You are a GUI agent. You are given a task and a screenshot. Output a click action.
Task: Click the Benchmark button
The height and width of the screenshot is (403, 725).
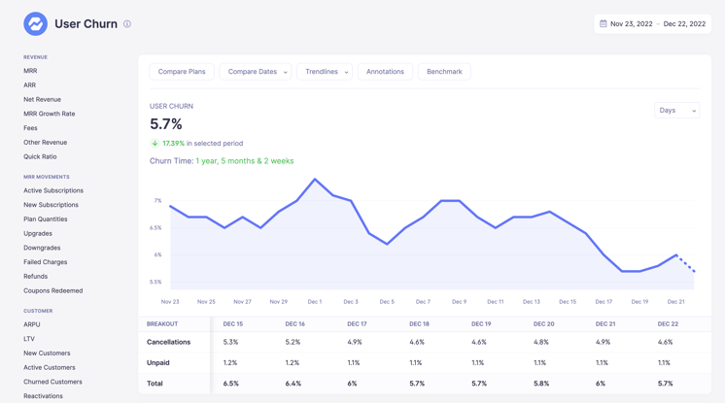444,72
